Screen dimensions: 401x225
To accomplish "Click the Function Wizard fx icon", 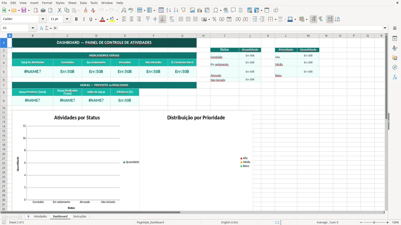I will (x=42, y=28).
